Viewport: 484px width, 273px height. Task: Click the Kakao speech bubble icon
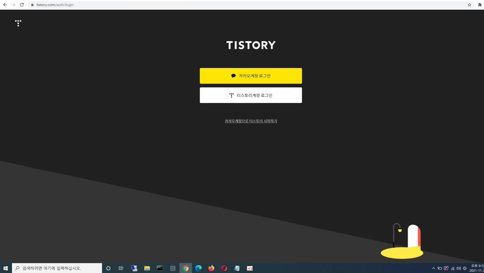233,76
